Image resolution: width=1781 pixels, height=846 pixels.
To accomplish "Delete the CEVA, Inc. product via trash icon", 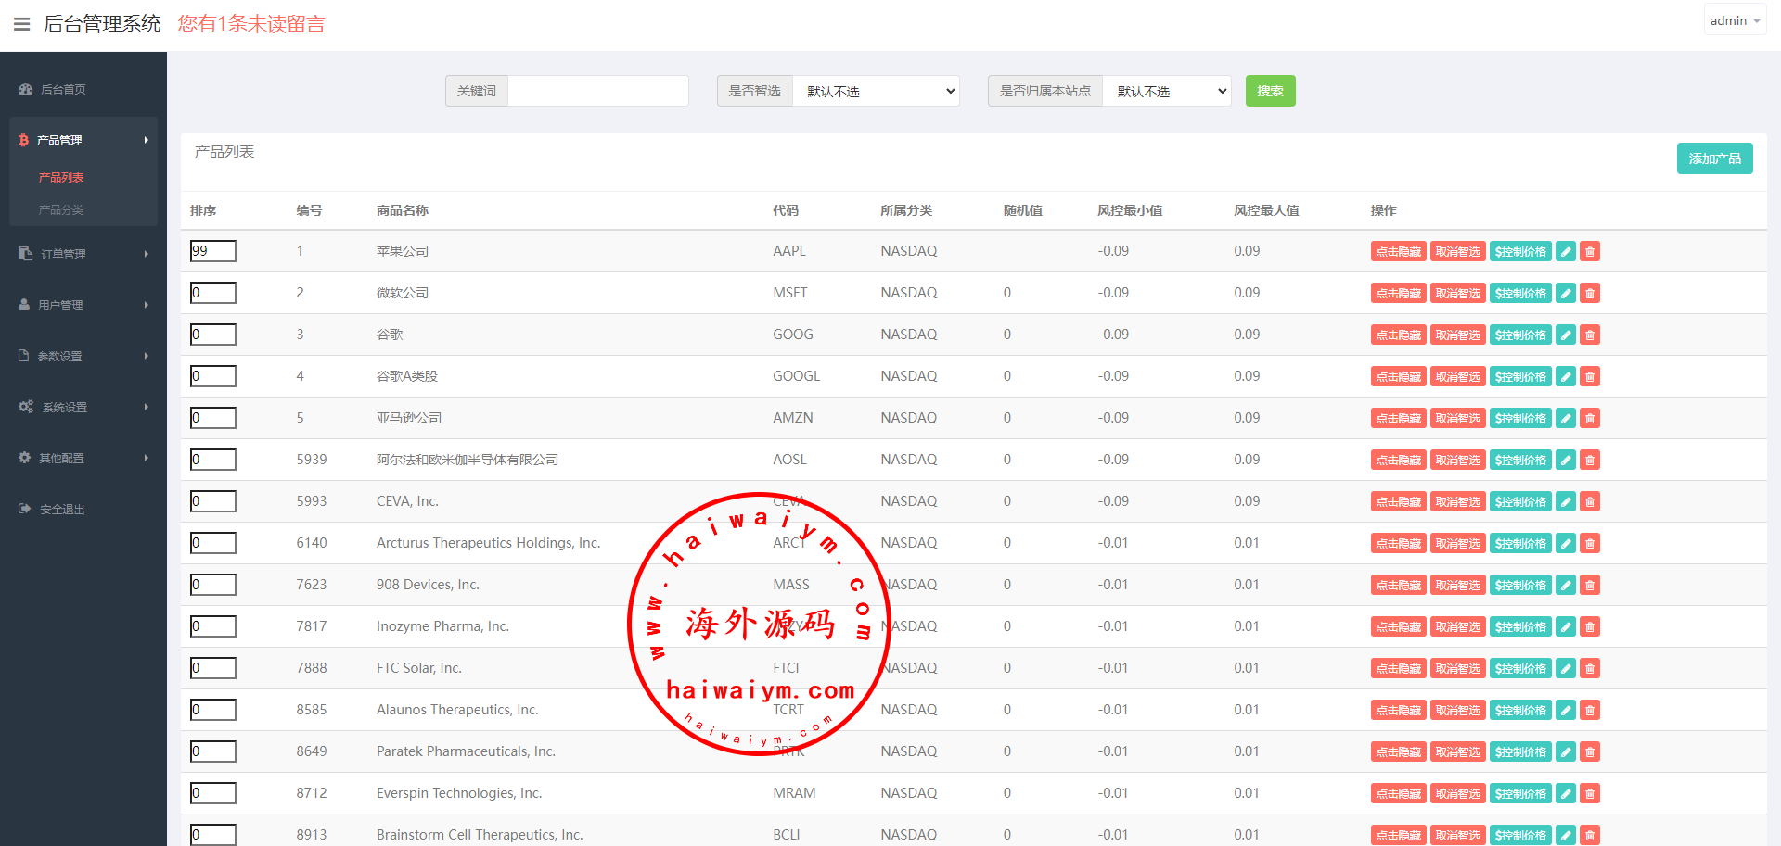I will pyautogui.click(x=1590, y=502).
